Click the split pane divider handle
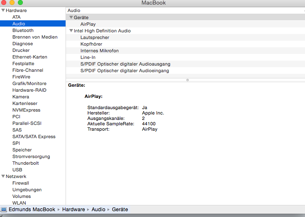The image size is (305, 217). pyautogui.click(x=188, y=80)
